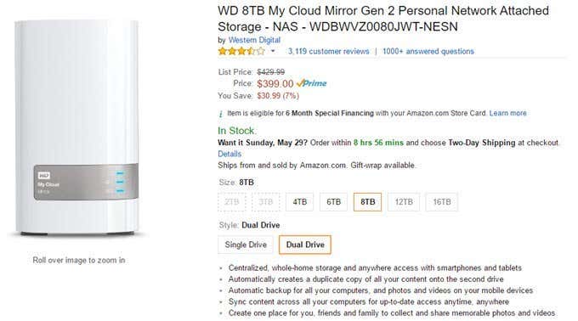Open shipping Details link
Viewport: 578px width, 321px height.
click(x=229, y=154)
